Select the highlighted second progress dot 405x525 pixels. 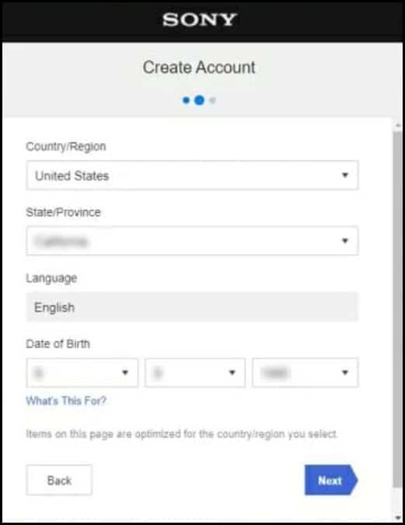pos(199,100)
